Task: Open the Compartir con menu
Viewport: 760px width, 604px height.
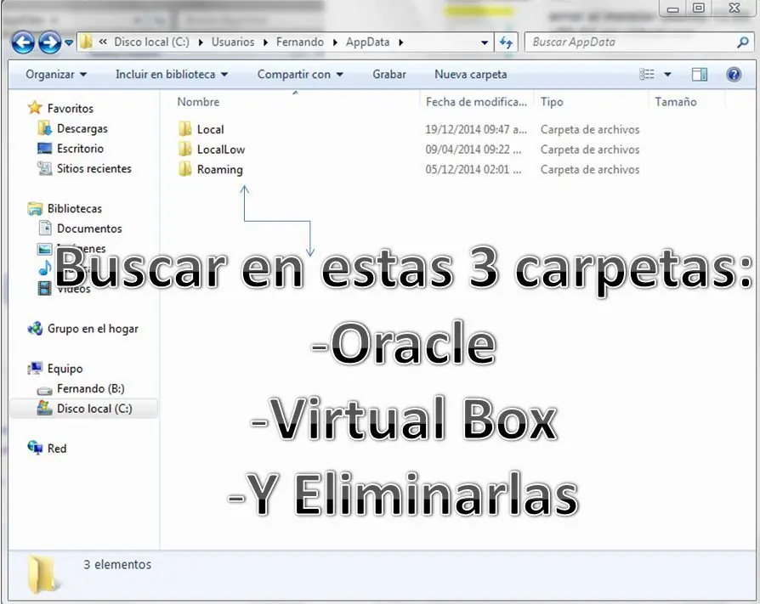Action: click(300, 75)
